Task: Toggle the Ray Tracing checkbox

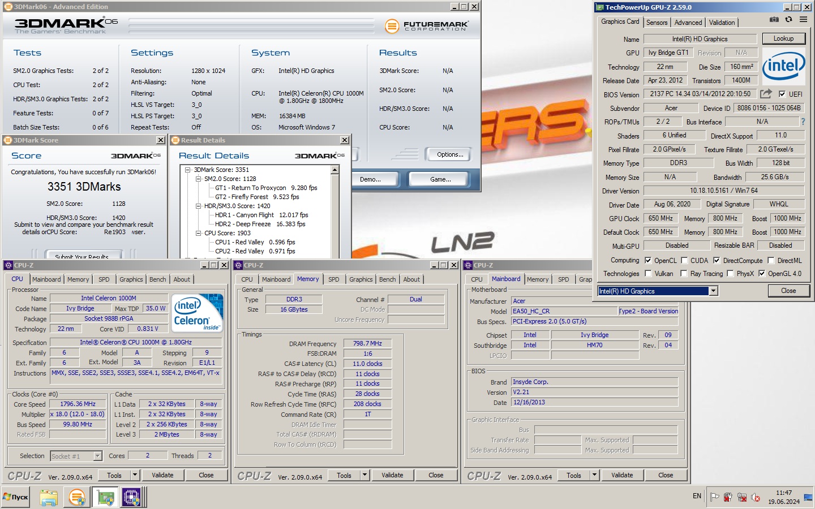Action: [684, 273]
